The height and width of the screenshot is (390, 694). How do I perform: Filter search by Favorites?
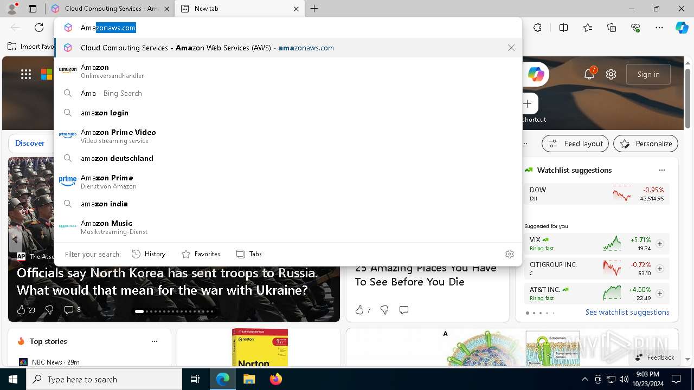click(201, 254)
